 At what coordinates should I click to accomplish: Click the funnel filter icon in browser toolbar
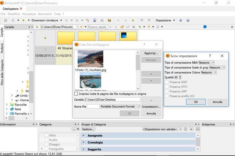[149, 27]
